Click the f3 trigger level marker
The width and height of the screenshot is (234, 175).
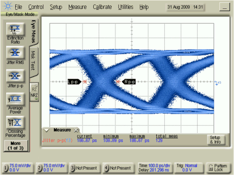(218, 83)
